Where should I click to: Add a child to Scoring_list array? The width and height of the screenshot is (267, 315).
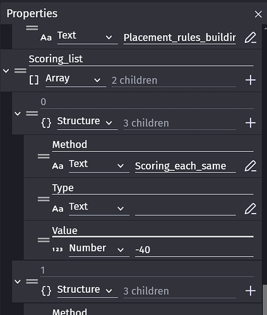click(x=251, y=80)
